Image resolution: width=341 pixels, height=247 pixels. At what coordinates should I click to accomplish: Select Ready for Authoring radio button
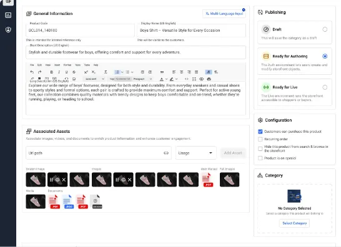pyautogui.click(x=325, y=56)
